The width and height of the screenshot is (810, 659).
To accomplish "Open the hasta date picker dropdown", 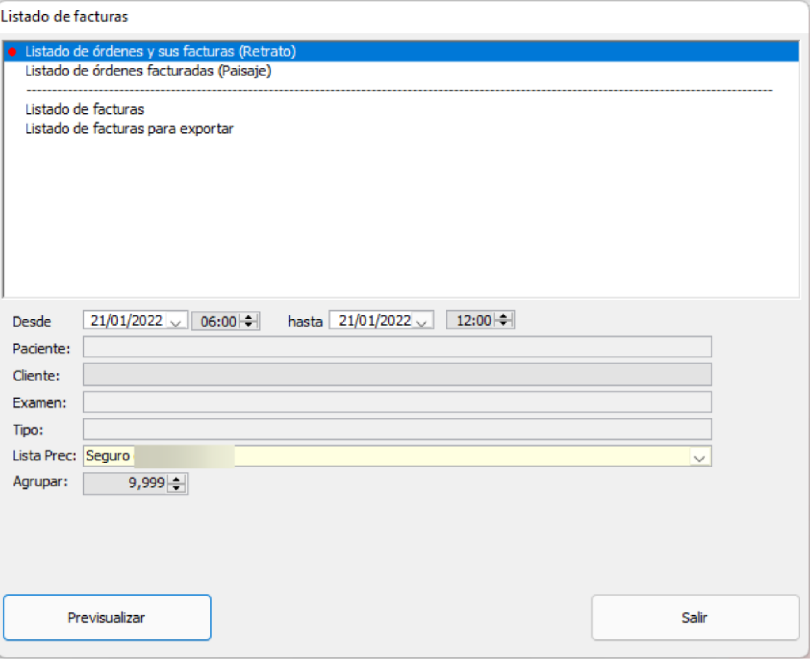I will click(x=422, y=322).
